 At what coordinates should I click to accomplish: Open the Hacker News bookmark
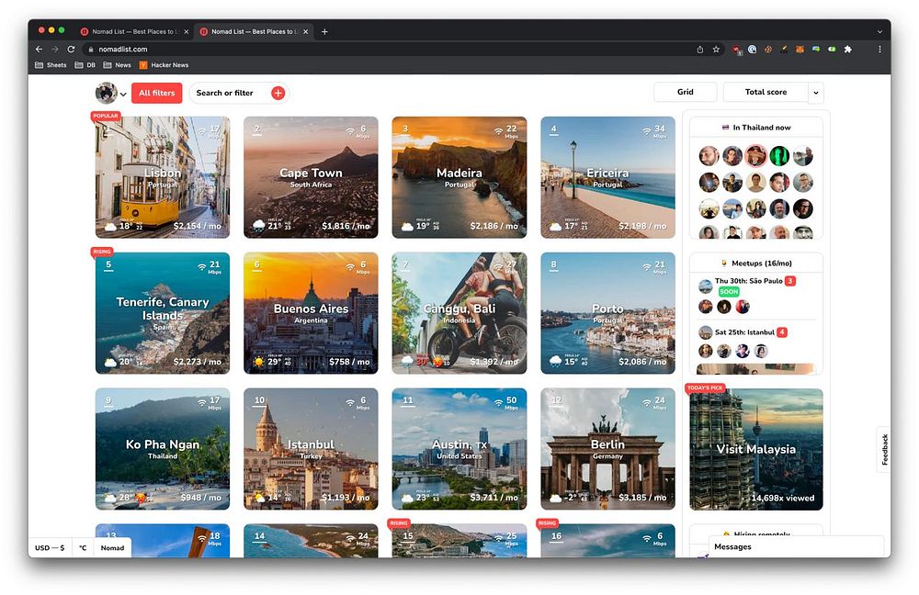pyautogui.click(x=165, y=65)
